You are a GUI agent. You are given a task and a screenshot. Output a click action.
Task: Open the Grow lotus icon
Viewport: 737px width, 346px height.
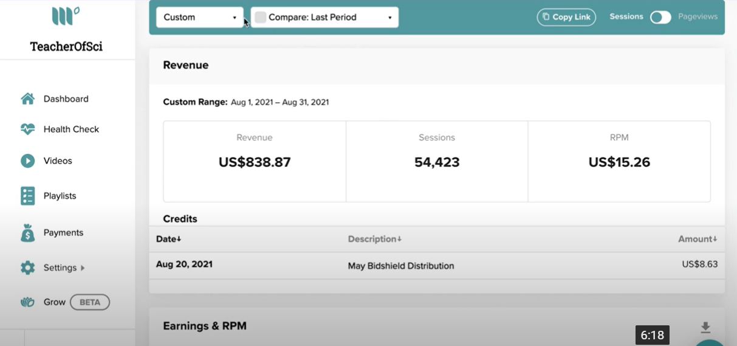[x=28, y=302]
